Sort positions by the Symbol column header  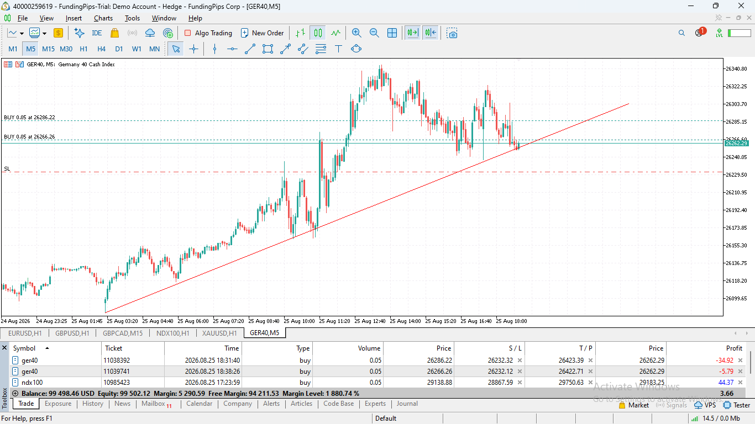point(55,348)
